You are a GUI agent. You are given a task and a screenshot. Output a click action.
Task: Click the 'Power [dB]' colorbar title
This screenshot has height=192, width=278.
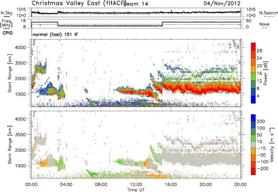coord(265,73)
